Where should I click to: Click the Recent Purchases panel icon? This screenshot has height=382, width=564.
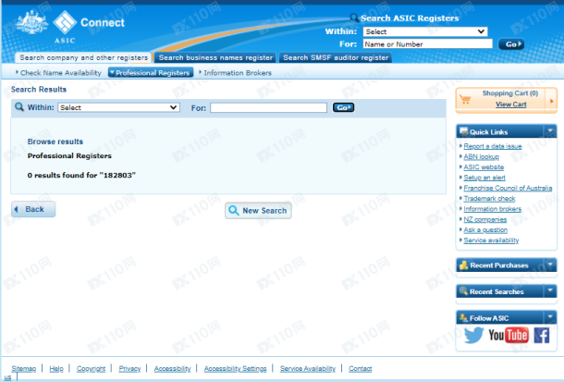click(x=463, y=265)
